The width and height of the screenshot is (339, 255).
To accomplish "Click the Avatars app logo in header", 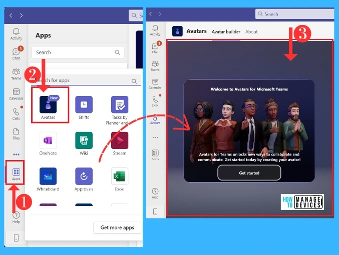I will pos(177,31).
